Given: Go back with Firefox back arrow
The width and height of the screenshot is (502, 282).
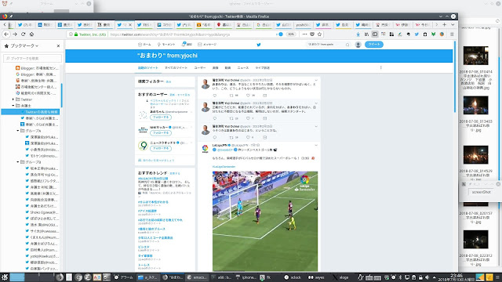Looking at the screenshot, I should click(6, 34).
